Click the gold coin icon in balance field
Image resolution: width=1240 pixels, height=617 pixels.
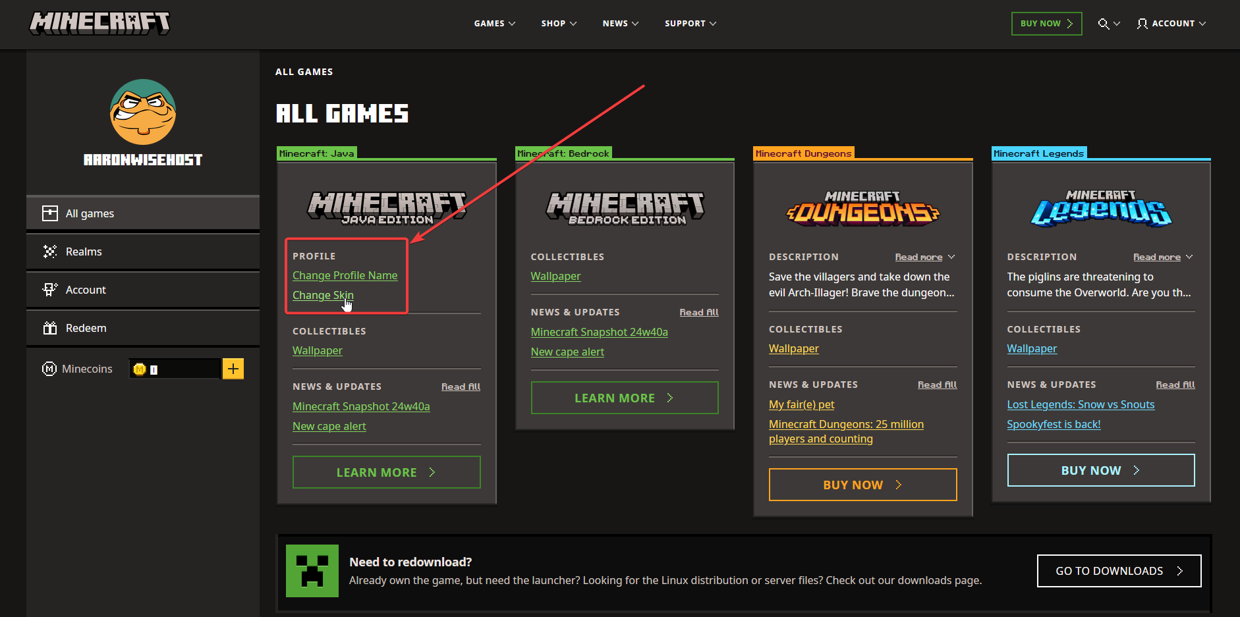coord(140,369)
